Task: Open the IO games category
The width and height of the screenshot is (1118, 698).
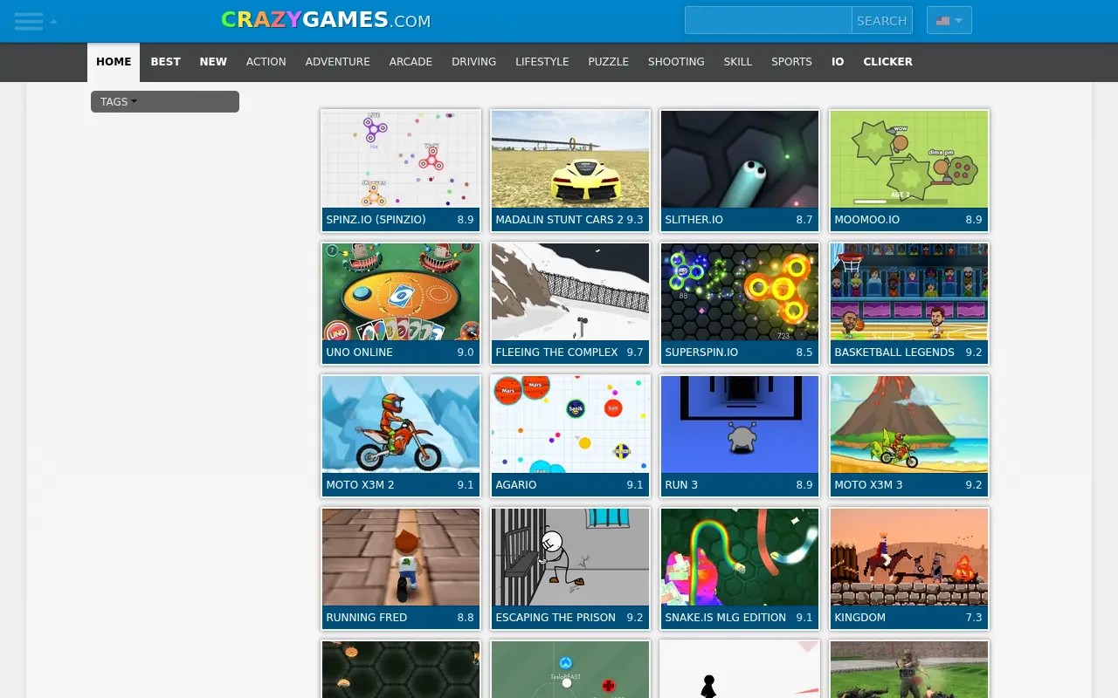Action: (x=838, y=62)
